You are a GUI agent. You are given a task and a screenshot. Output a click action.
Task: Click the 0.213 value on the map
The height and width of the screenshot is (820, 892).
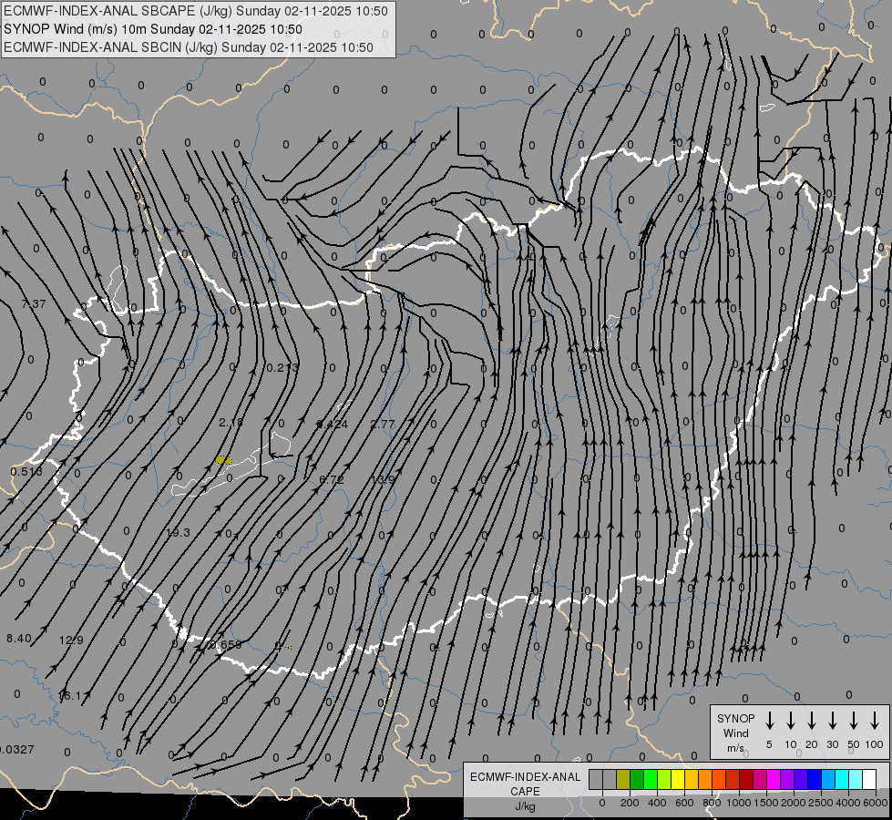[282, 367]
